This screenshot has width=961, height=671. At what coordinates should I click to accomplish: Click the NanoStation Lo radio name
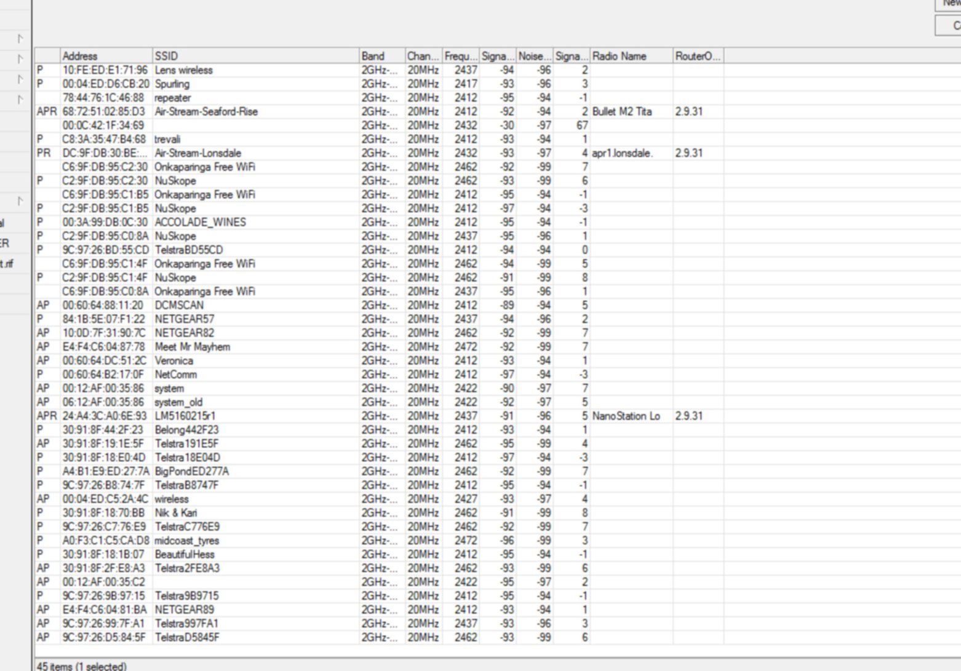[626, 416]
